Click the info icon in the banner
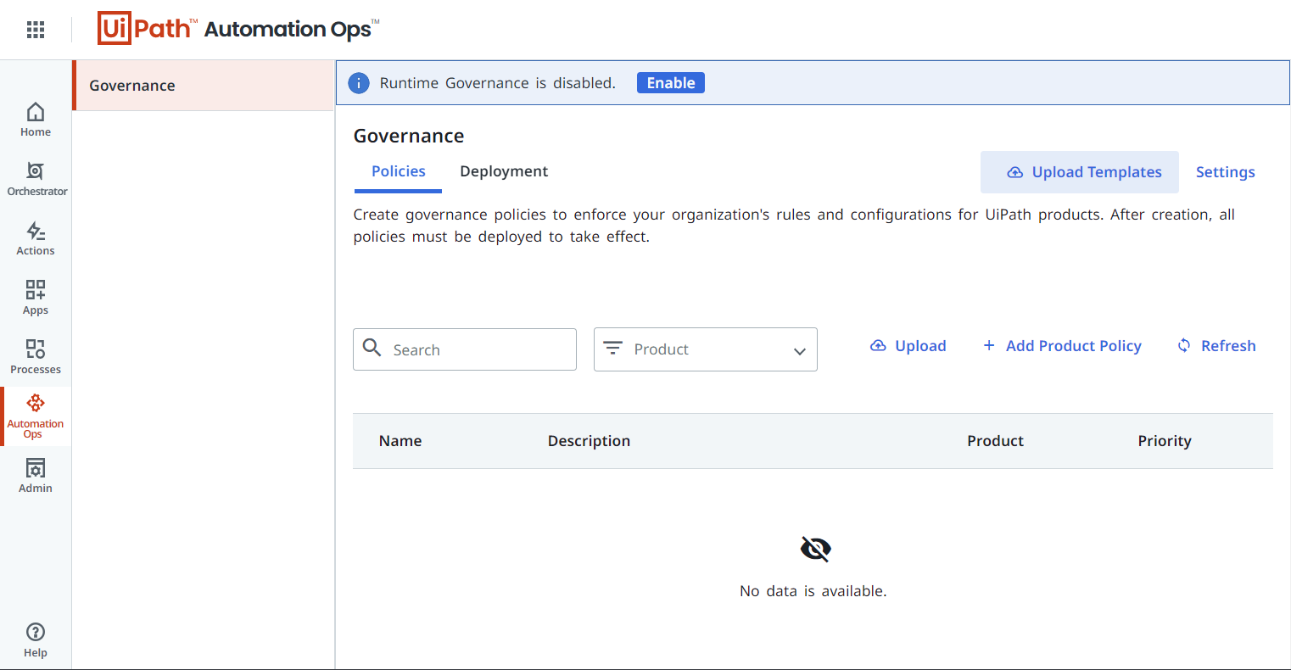This screenshot has height=670, width=1291. click(359, 83)
